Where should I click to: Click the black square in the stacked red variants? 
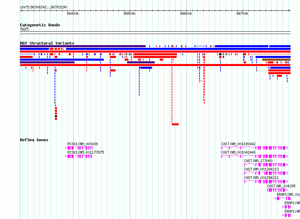(x=56, y=116)
